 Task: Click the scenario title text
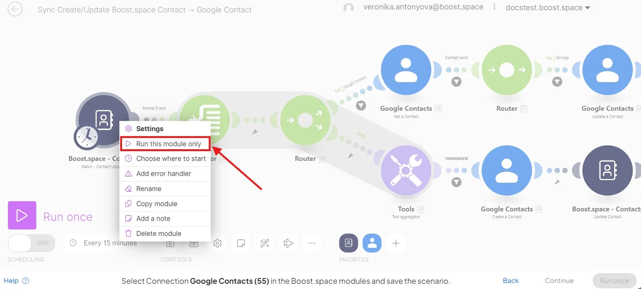tap(145, 10)
